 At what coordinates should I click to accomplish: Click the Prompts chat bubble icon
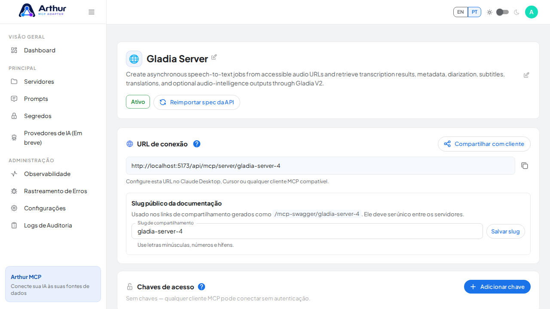point(14,99)
